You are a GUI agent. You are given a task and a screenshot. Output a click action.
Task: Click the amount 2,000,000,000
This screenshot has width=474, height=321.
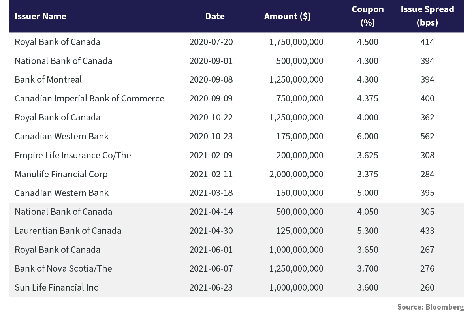(x=296, y=174)
